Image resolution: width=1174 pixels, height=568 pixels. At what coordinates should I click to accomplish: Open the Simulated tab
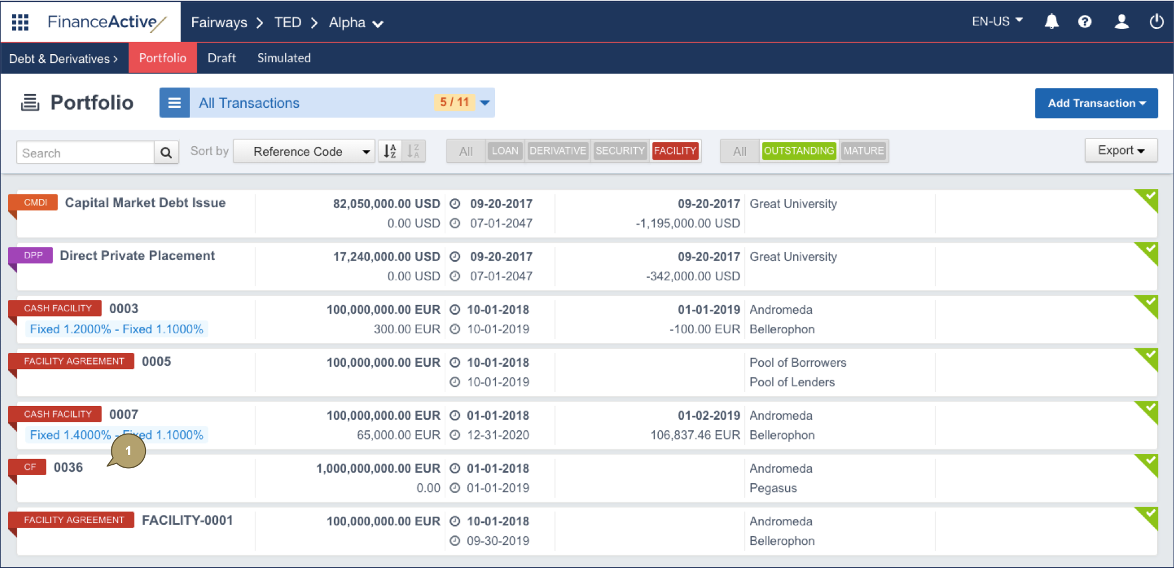pos(283,58)
